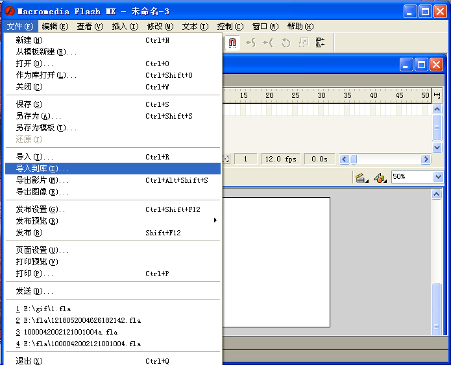Screen dimensions: 451x365
Task: Click the timeline horizontal scrollbar thumb
Action: pos(354,159)
